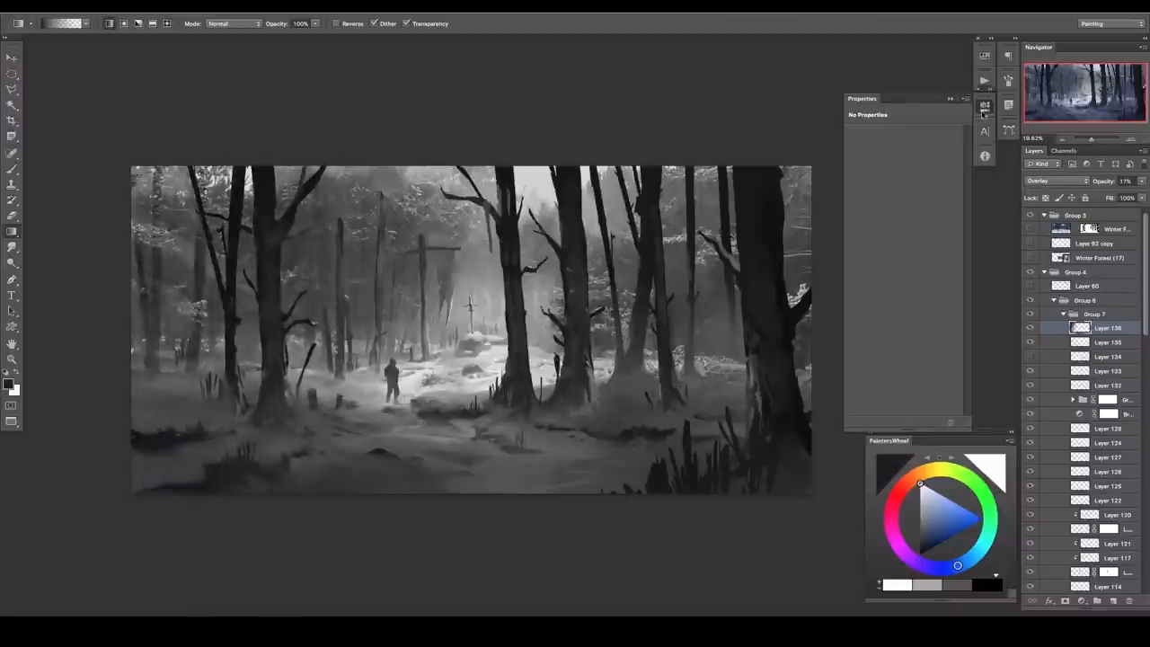
Task: Select the Zoom tool in toolbar
Action: (12, 359)
